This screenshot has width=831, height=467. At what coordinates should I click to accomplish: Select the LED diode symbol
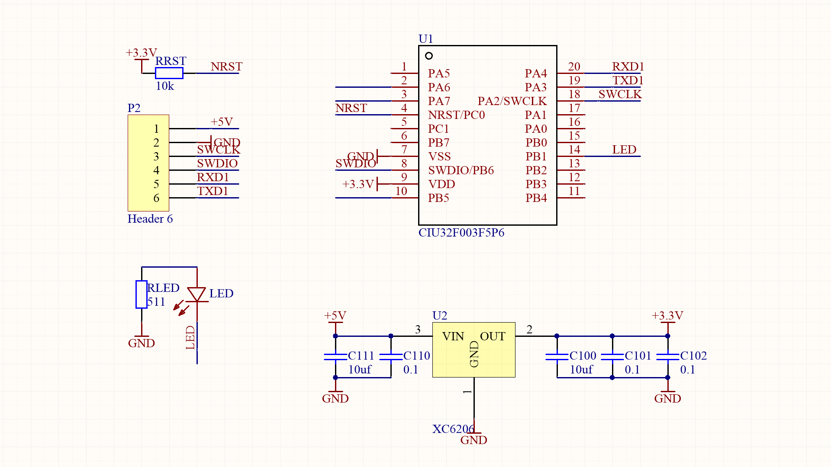coord(196,294)
